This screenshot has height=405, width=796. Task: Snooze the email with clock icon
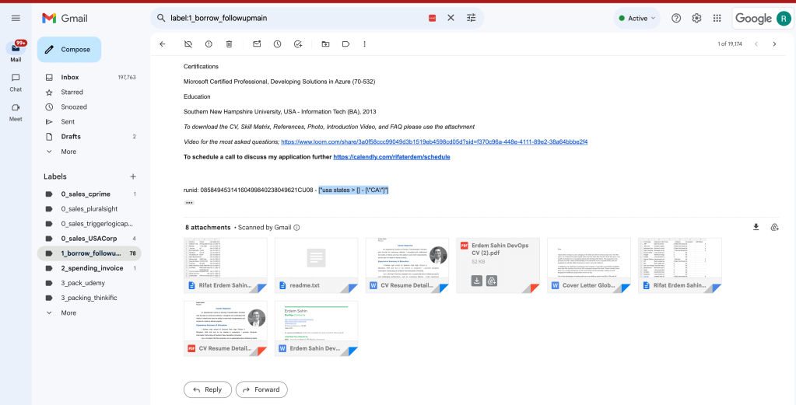point(277,44)
